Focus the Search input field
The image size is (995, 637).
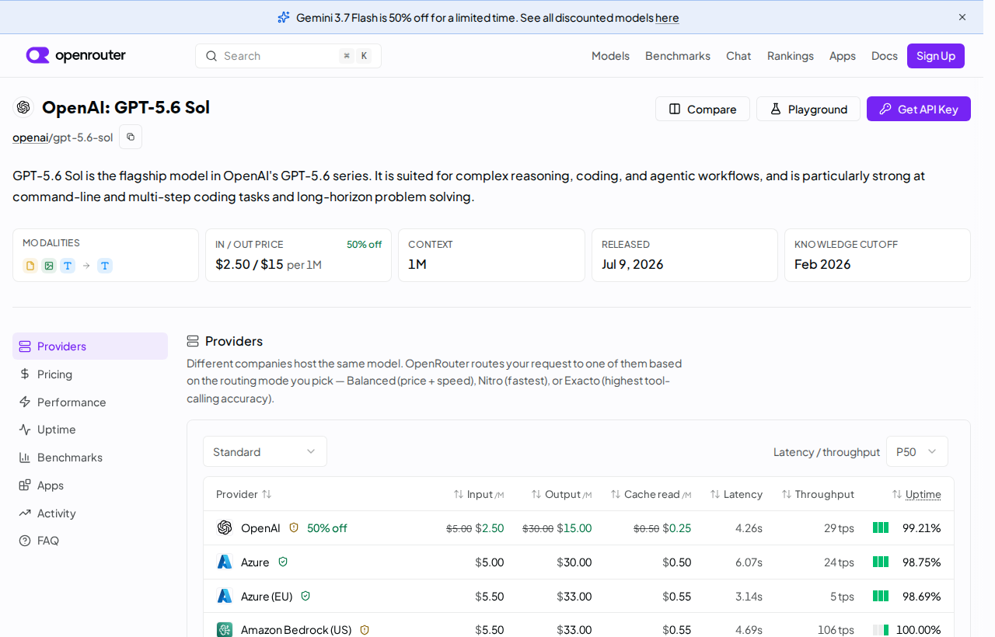point(288,56)
